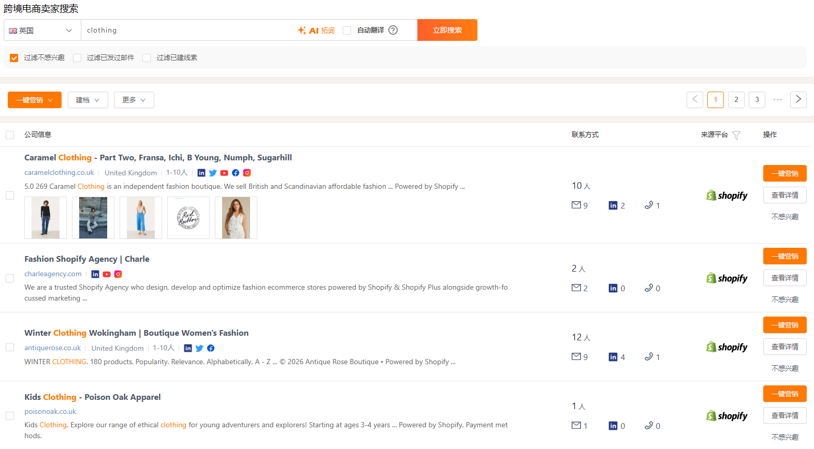Expand the 更多 dropdown

click(x=134, y=100)
